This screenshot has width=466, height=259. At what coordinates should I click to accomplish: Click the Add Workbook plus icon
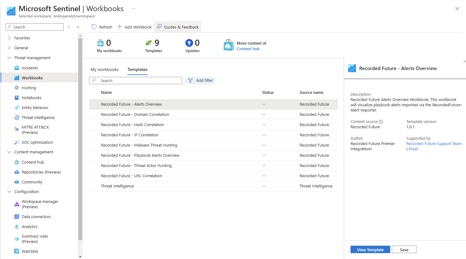(x=120, y=27)
